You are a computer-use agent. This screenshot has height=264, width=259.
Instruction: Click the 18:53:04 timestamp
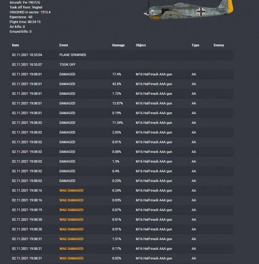[x=27, y=55]
